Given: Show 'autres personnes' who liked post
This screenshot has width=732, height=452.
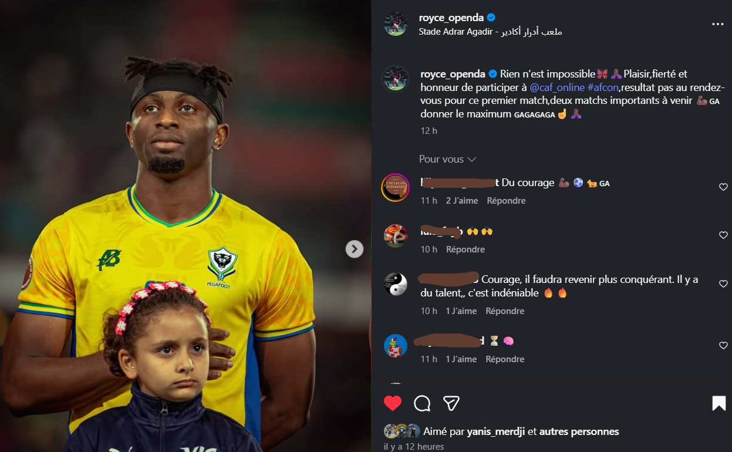Looking at the screenshot, I should 579,431.
